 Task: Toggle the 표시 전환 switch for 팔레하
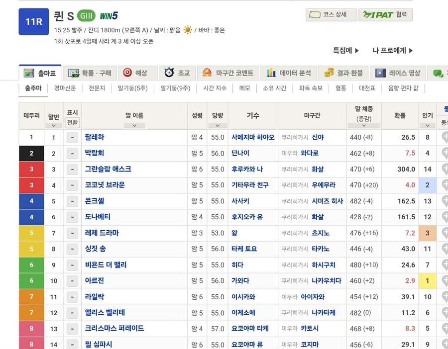(72, 137)
